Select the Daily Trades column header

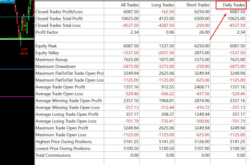pos(231,5)
